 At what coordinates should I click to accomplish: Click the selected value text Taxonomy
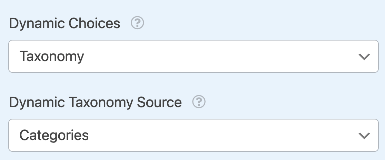[x=52, y=57]
